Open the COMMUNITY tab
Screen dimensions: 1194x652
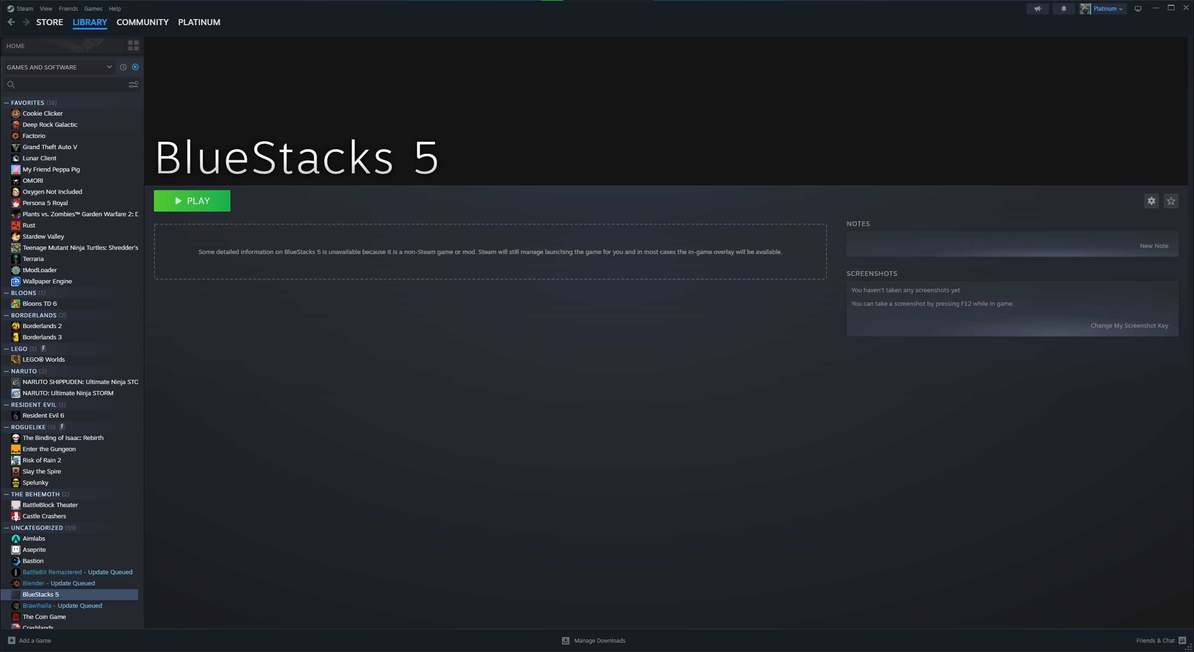coord(142,22)
